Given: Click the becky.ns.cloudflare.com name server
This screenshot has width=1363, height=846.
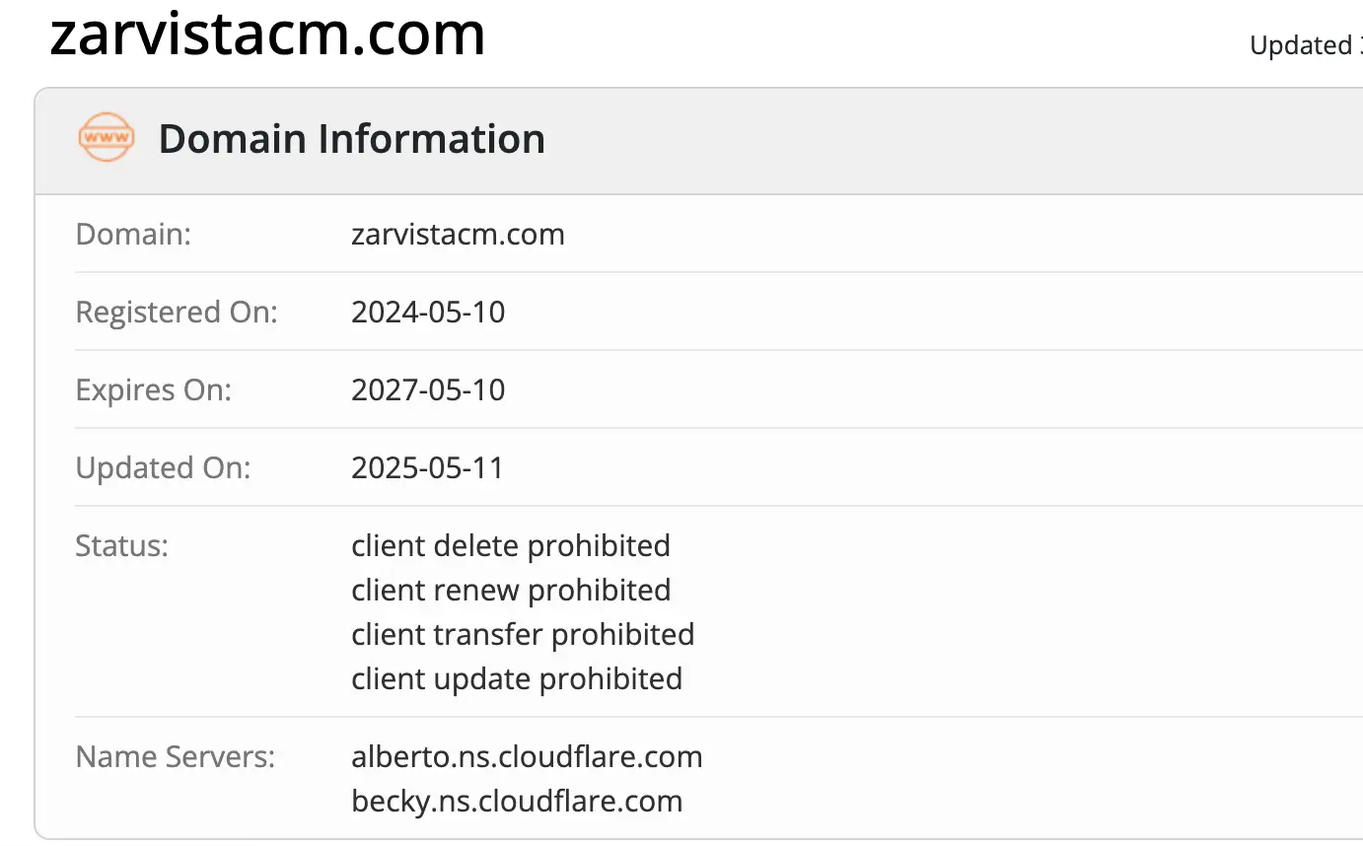Looking at the screenshot, I should pyautogui.click(x=517, y=801).
